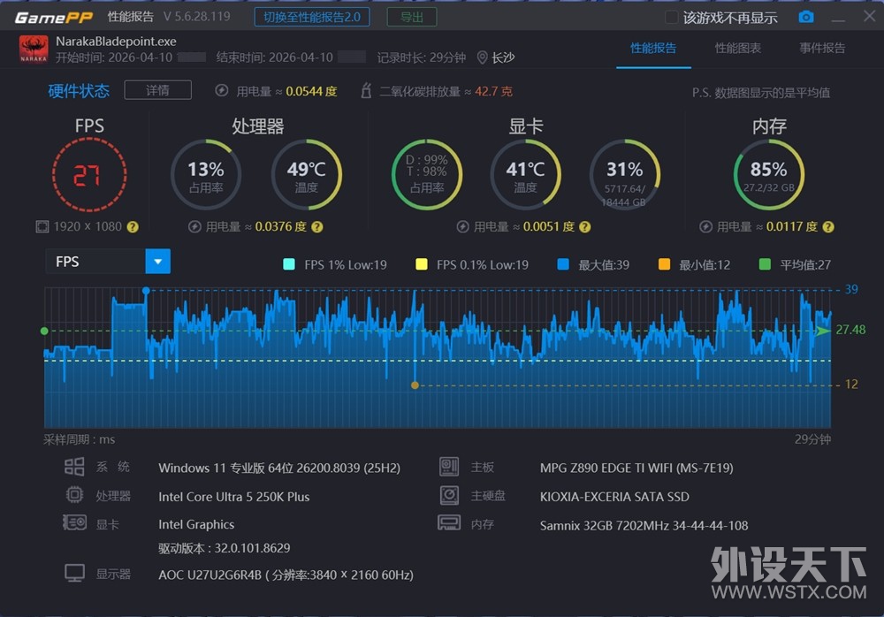Viewport: 884px width, 617px height.
Task: Click the GPU 41℃ 温度 gauge
Action: (525, 175)
